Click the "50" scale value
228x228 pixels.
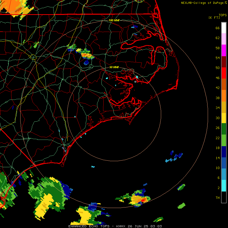point(218,68)
